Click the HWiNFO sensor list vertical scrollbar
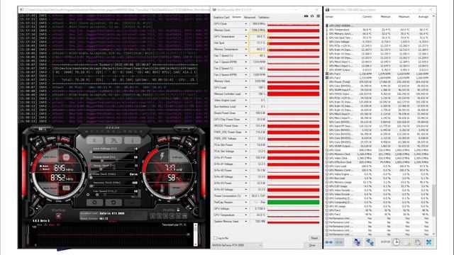This screenshot has height=255, width=454. 433,125
